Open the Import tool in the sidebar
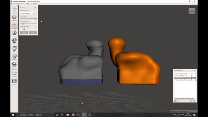The height and width of the screenshot is (117, 208). (14, 9)
